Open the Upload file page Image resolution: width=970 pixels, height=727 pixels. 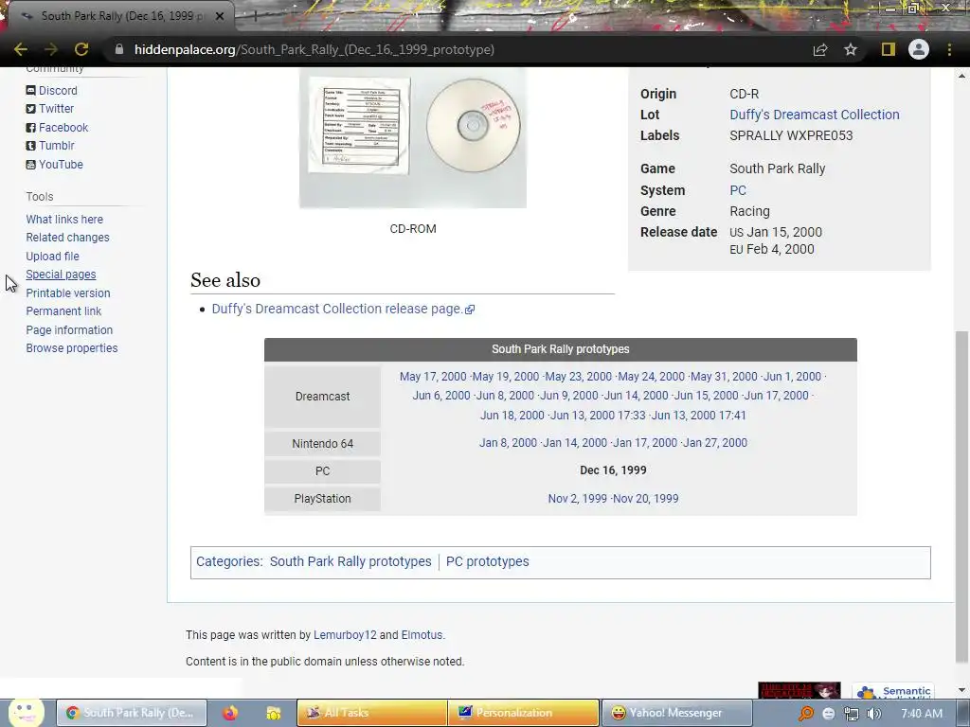[53, 256]
